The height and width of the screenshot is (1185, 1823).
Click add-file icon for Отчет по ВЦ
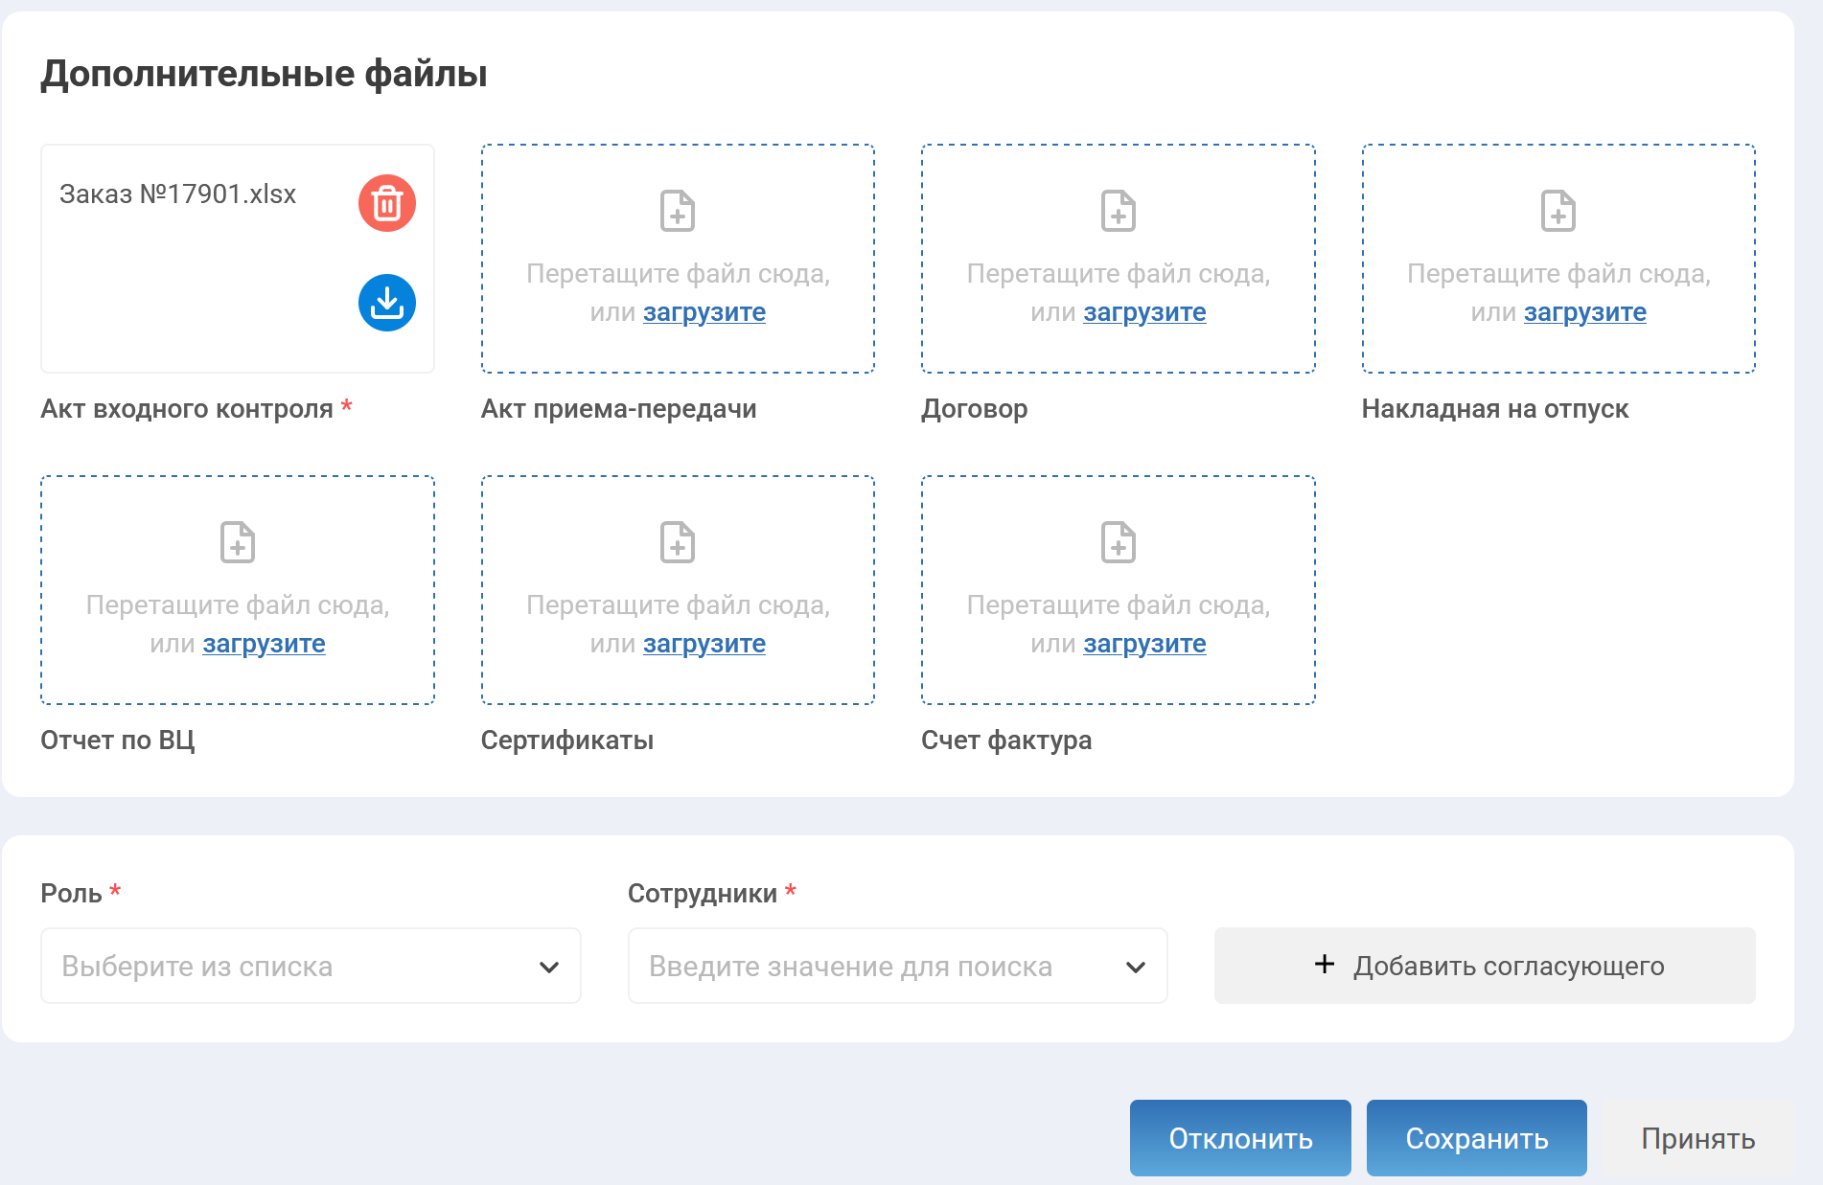click(238, 542)
